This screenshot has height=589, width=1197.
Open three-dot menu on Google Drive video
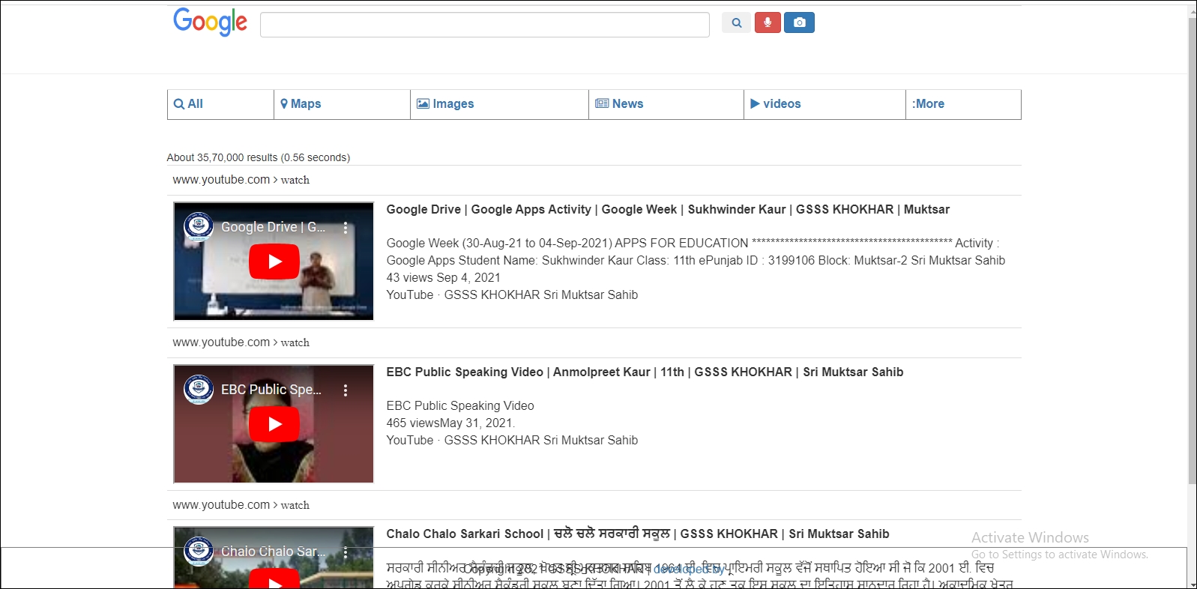pyautogui.click(x=346, y=228)
